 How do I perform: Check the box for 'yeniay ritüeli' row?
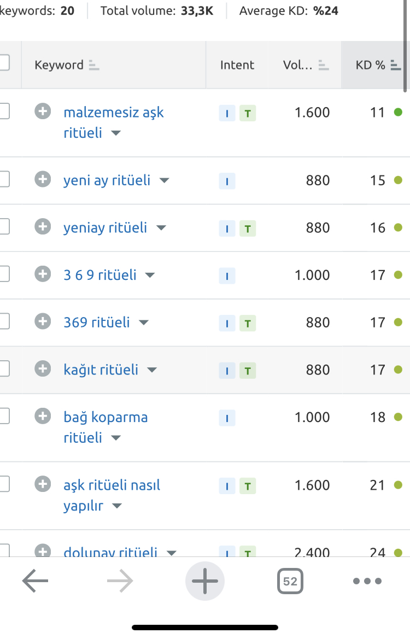pos(4,227)
